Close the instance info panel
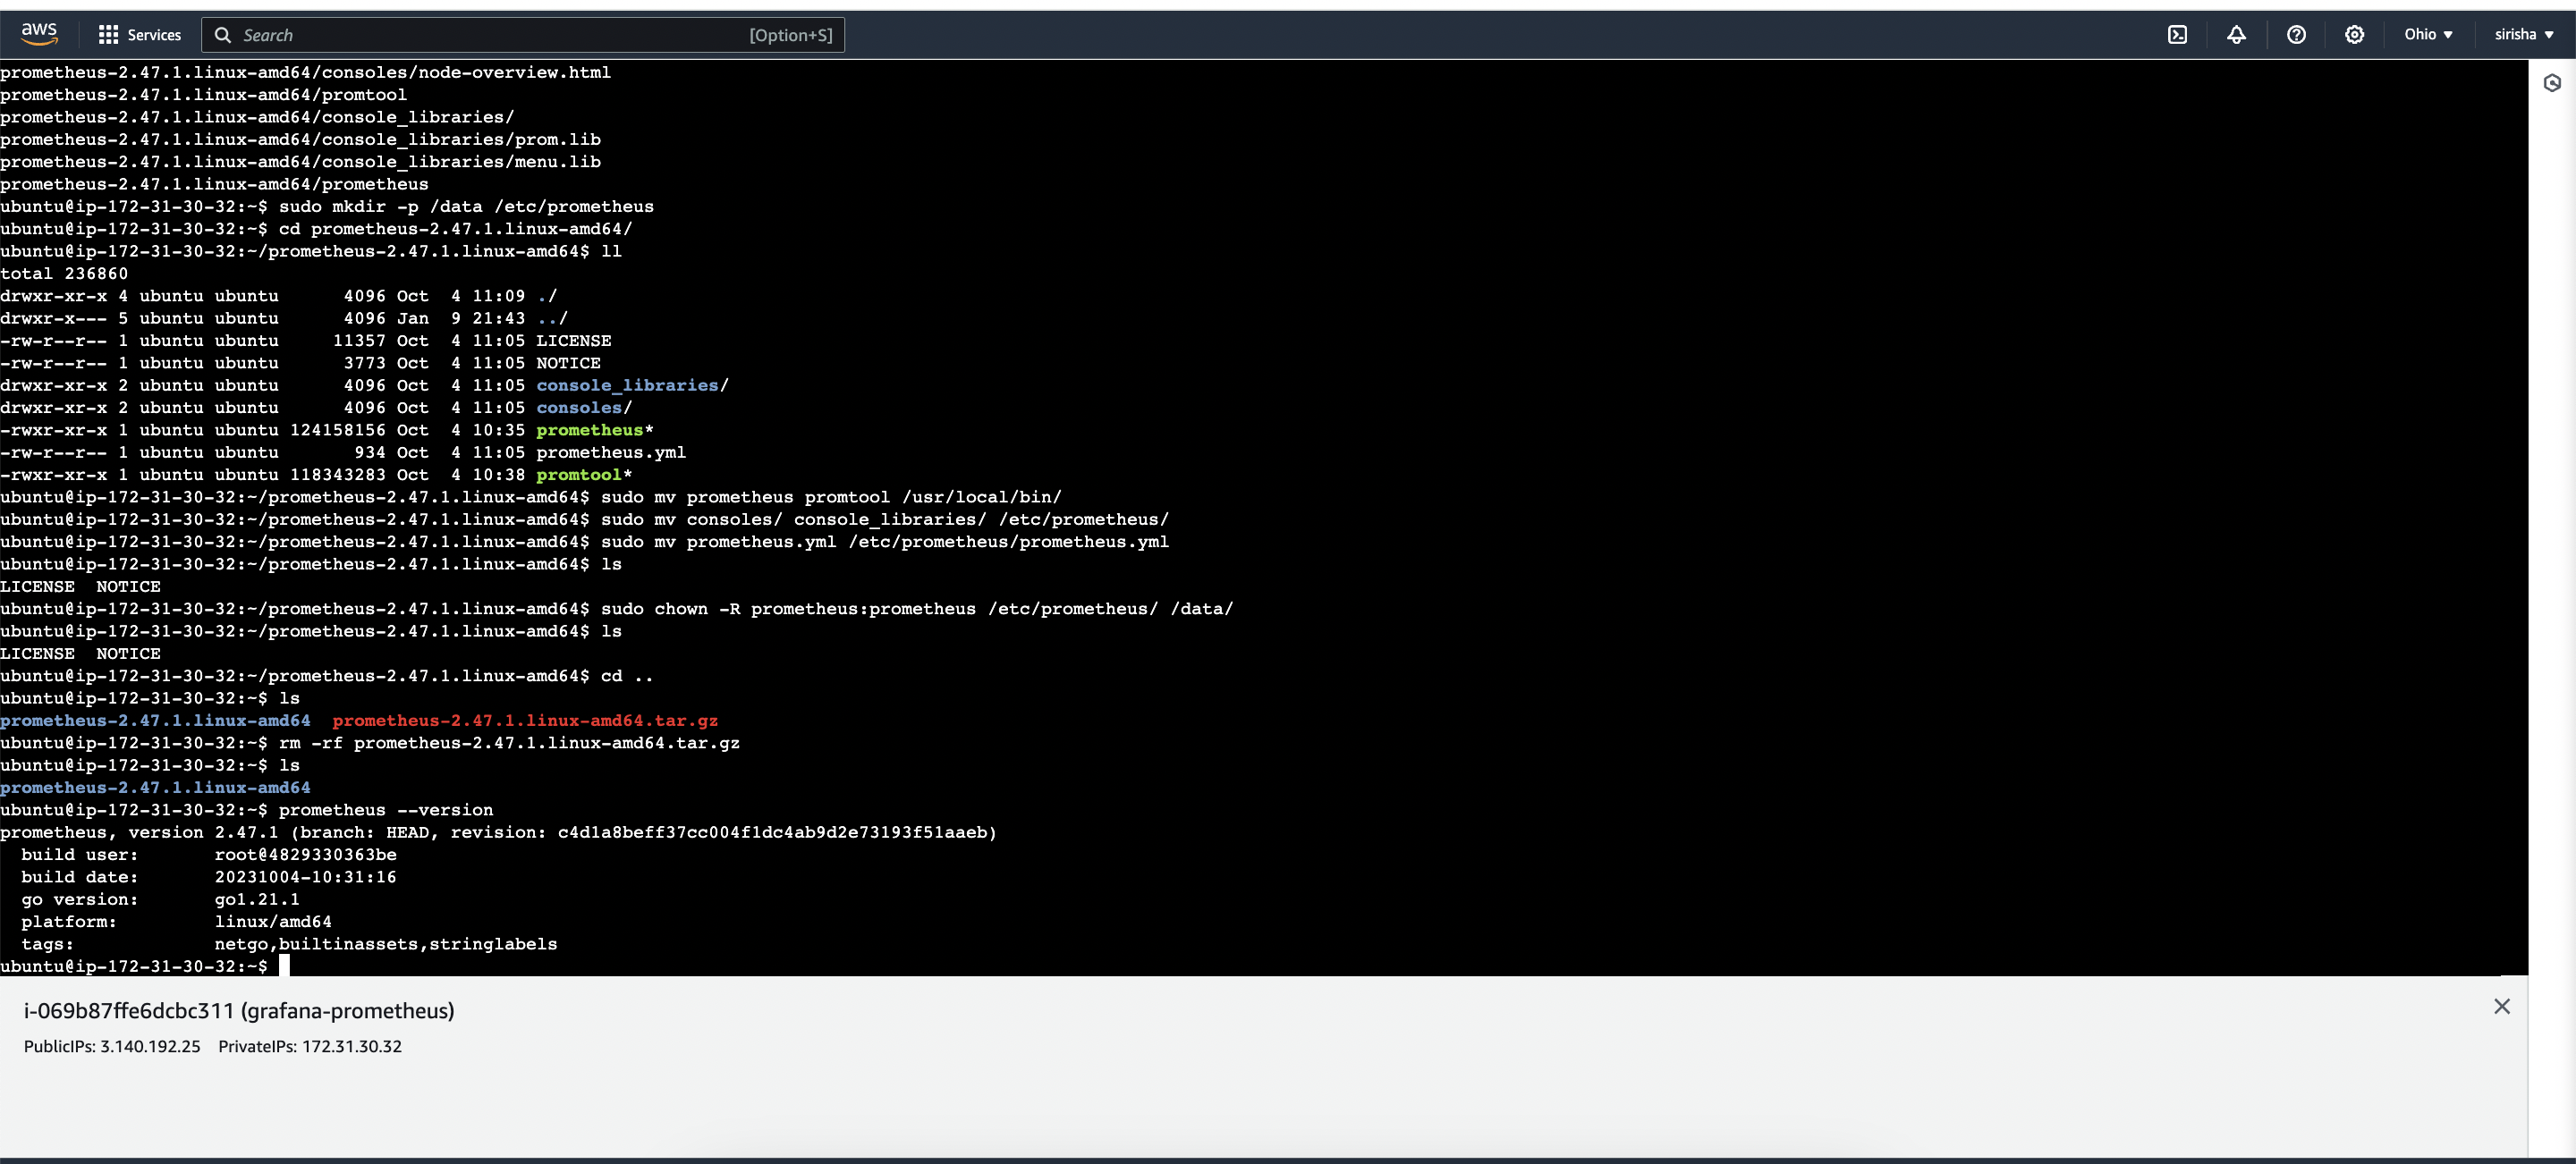 click(x=2501, y=1006)
